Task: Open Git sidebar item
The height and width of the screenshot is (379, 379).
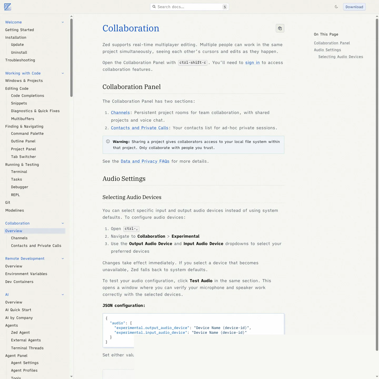Action: click(8, 202)
